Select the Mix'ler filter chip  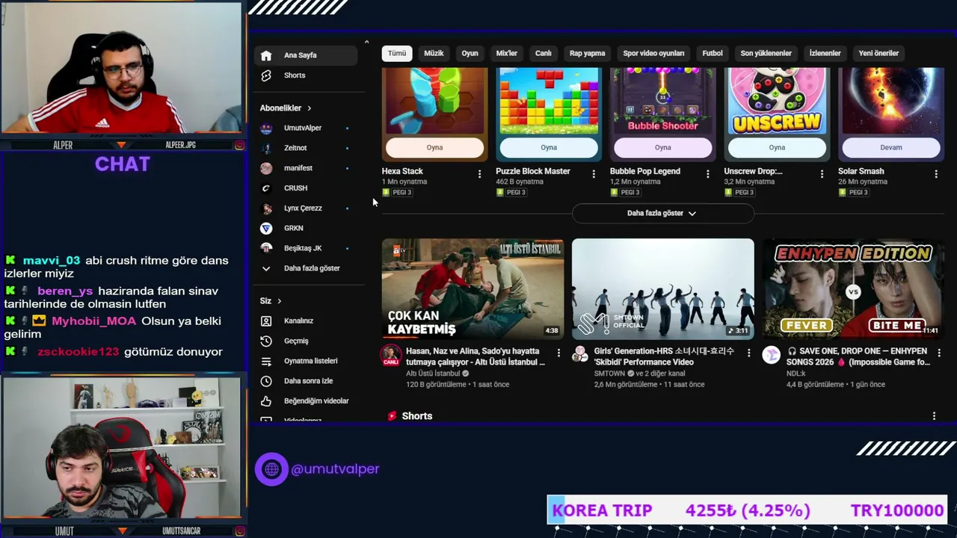coord(506,53)
